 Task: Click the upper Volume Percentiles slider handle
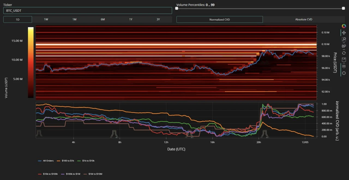(343, 8)
